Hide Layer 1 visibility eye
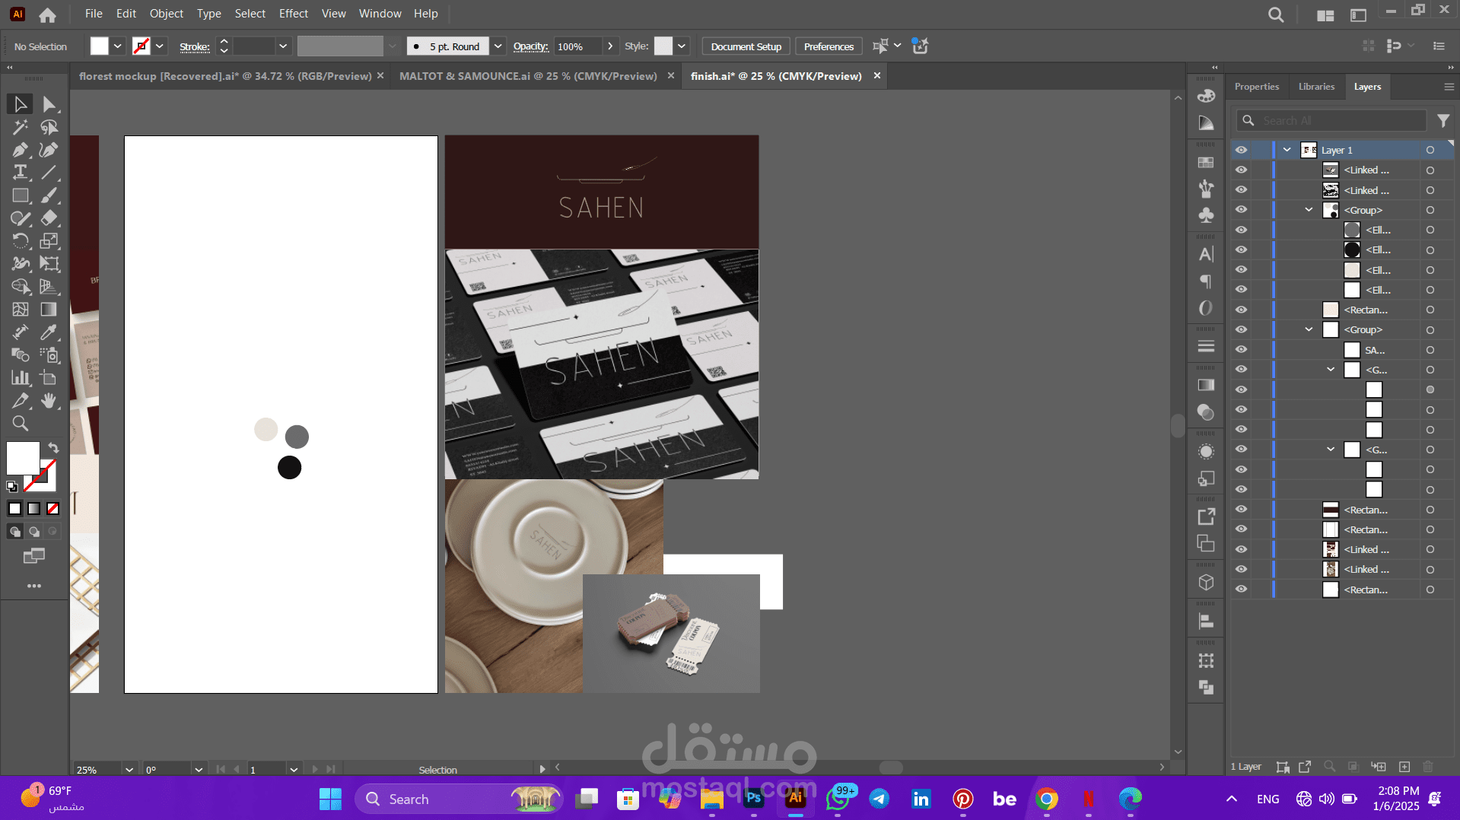The image size is (1460, 820). tap(1241, 150)
